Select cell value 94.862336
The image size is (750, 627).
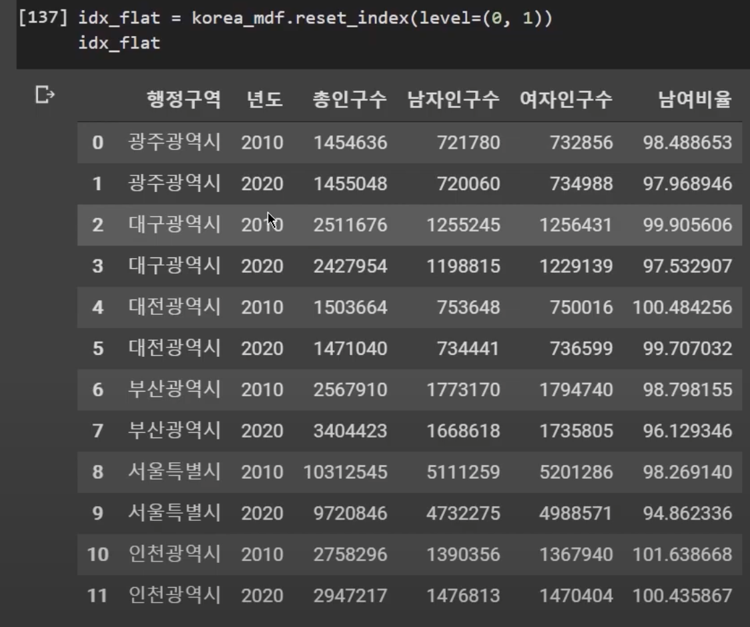coord(687,513)
